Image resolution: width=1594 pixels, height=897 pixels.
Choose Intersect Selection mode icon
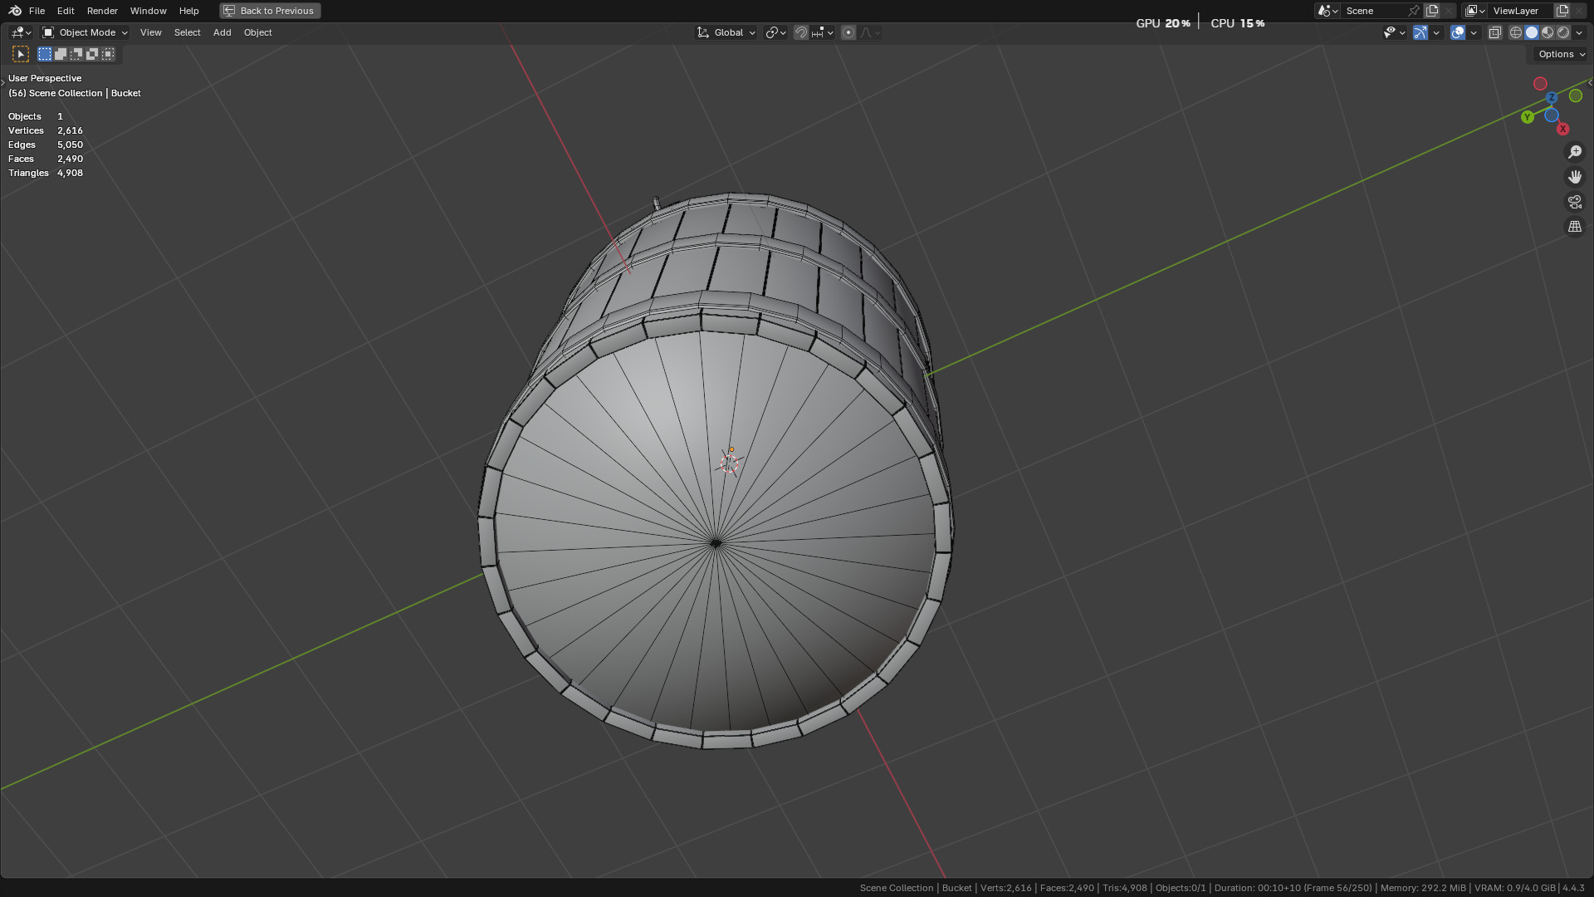[108, 54]
